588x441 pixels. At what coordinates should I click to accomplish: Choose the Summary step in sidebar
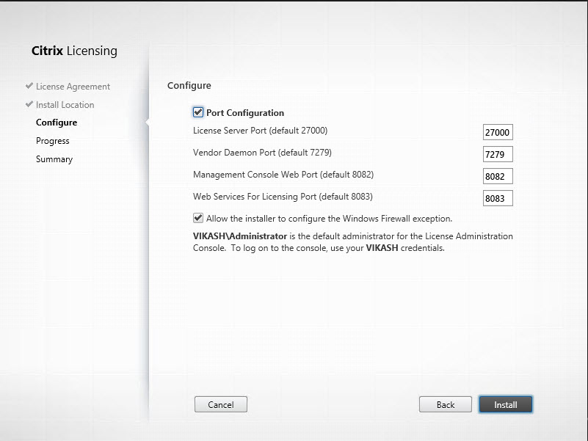tap(54, 159)
